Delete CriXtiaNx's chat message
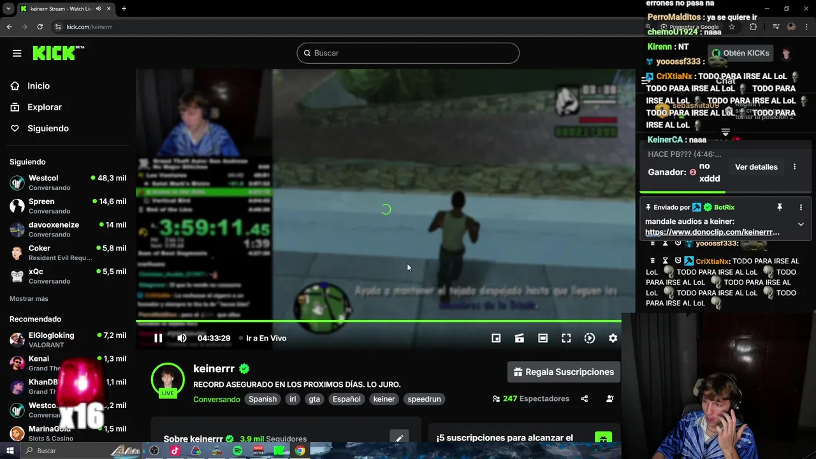 click(x=652, y=261)
